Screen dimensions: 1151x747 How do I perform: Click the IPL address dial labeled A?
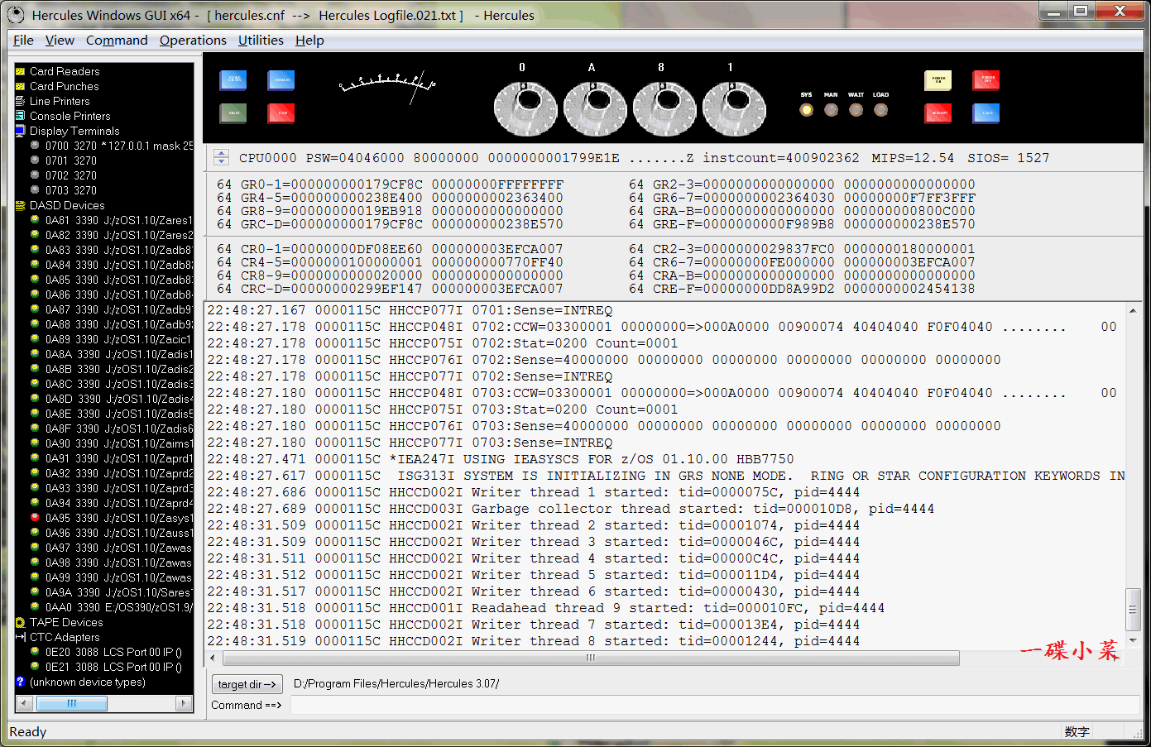tap(596, 108)
